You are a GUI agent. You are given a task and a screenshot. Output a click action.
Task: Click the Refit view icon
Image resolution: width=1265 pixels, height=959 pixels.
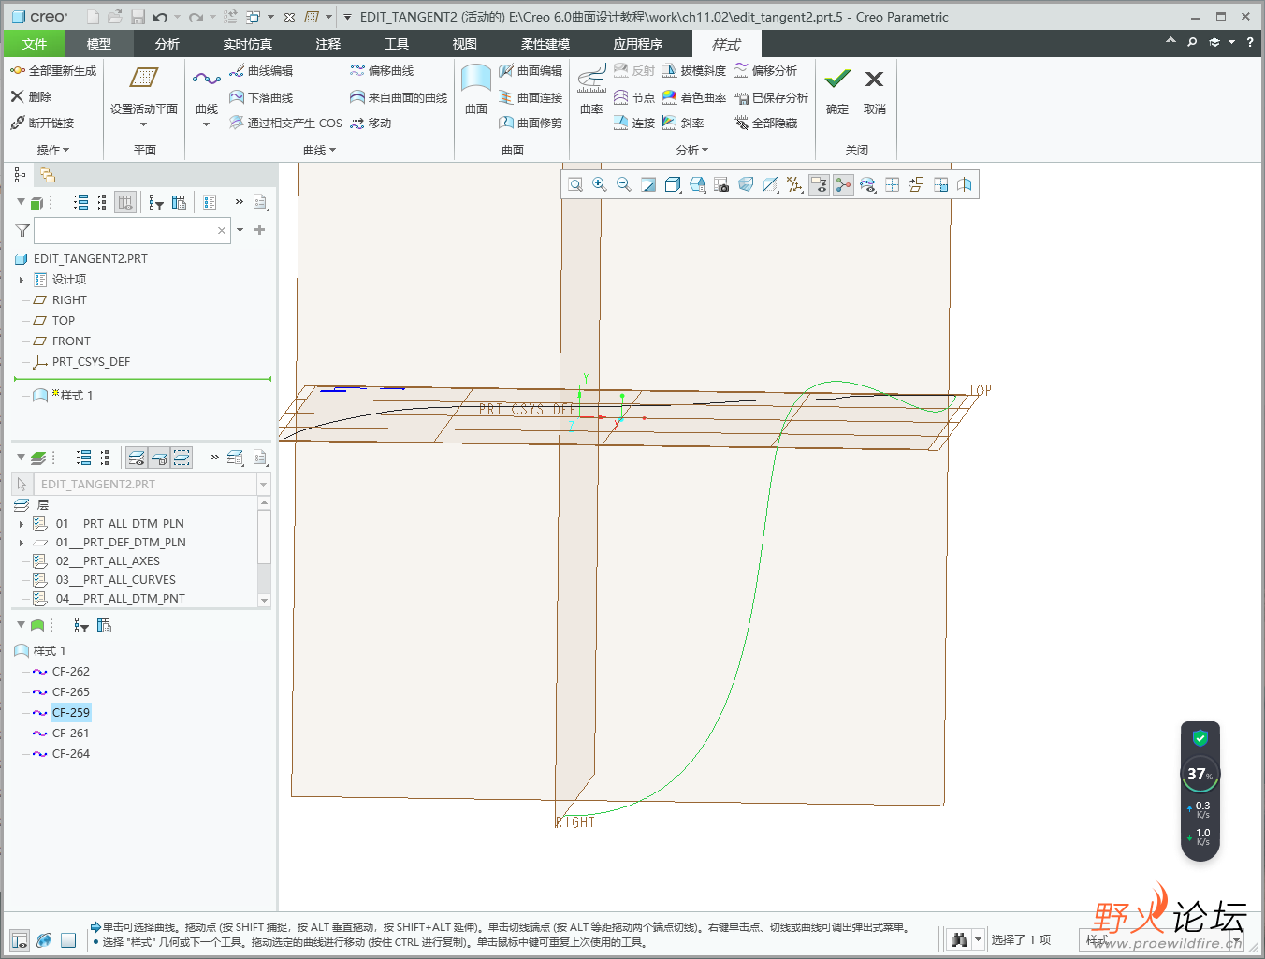(575, 185)
